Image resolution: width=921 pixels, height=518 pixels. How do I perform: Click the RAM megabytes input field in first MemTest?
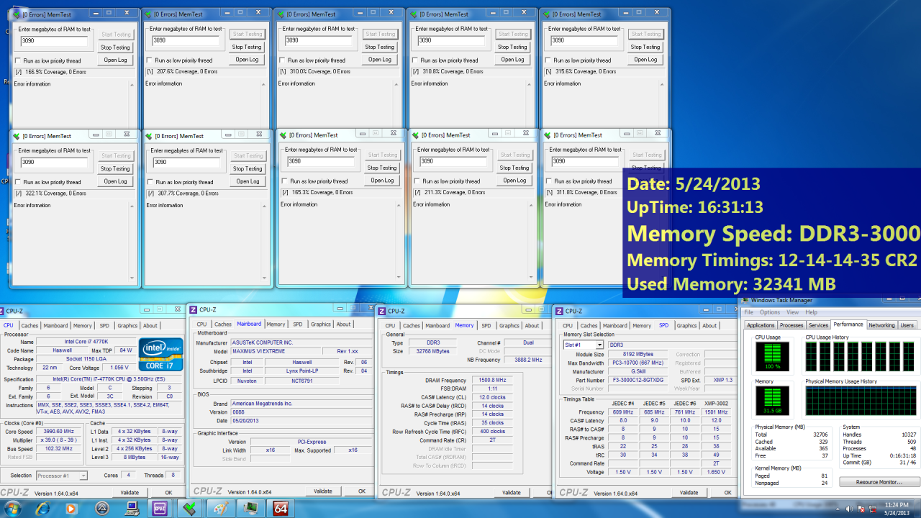point(54,40)
